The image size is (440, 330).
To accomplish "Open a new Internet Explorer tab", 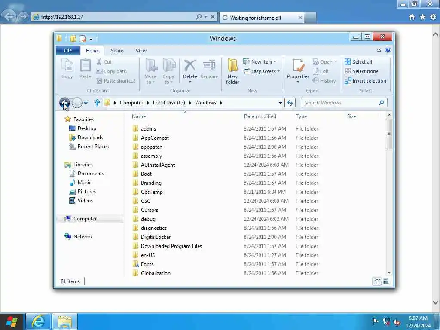I will coord(311,18).
